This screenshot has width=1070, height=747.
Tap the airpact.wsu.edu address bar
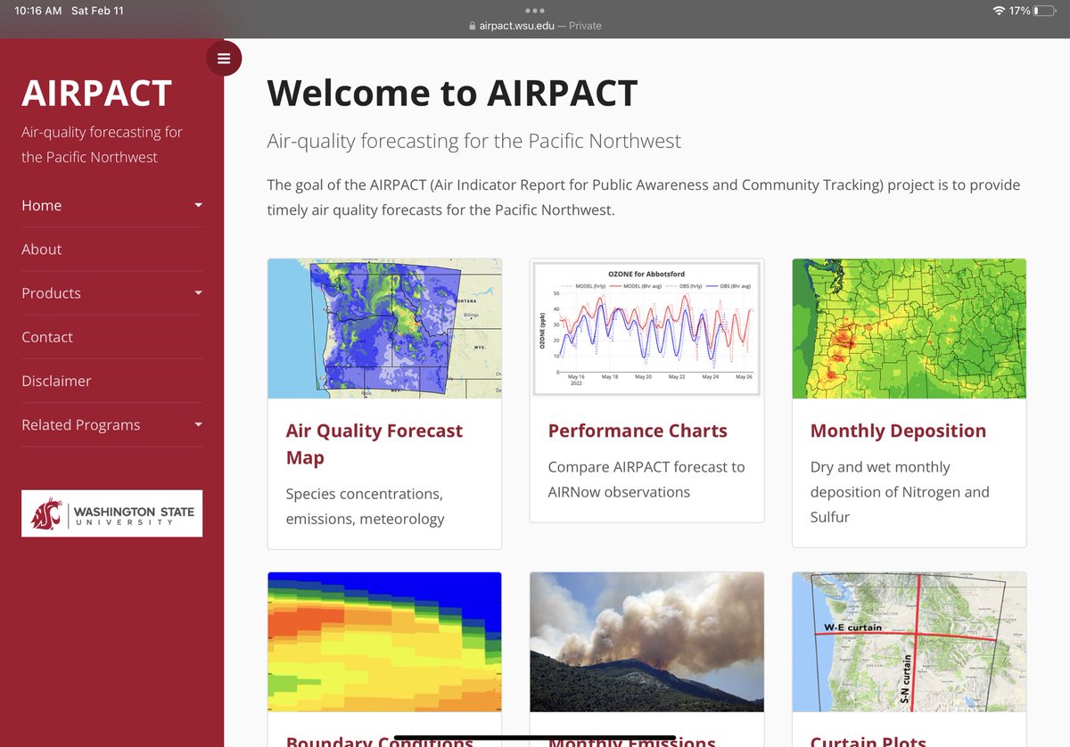pyautogui.click(x=535, y=26)
